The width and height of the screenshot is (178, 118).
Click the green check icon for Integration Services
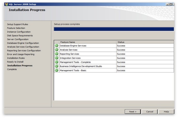(57, 58)
